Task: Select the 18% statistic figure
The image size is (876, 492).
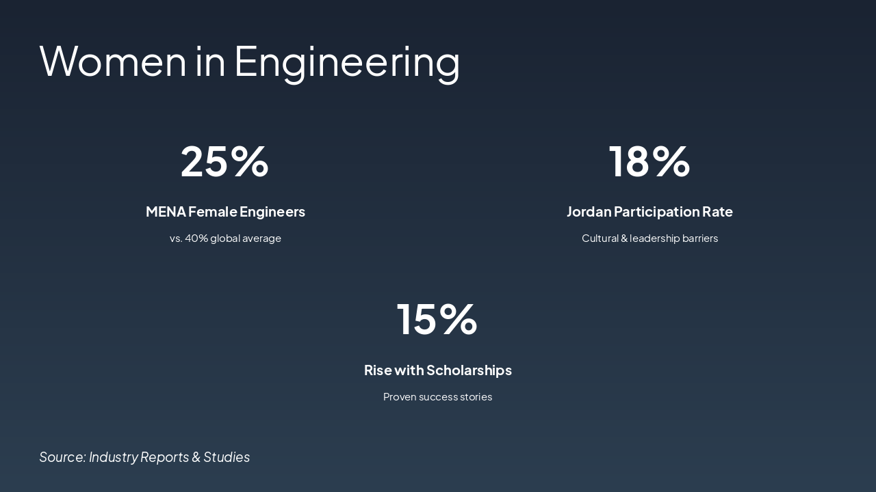Action: point(649,162)
